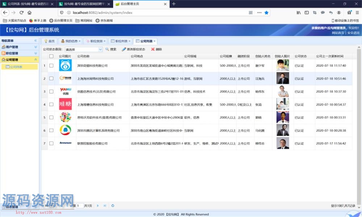Collapse the 导航菜单 sidebar with double-arrow icon
This screenshot has height=217, width=362.
(35, 41)
